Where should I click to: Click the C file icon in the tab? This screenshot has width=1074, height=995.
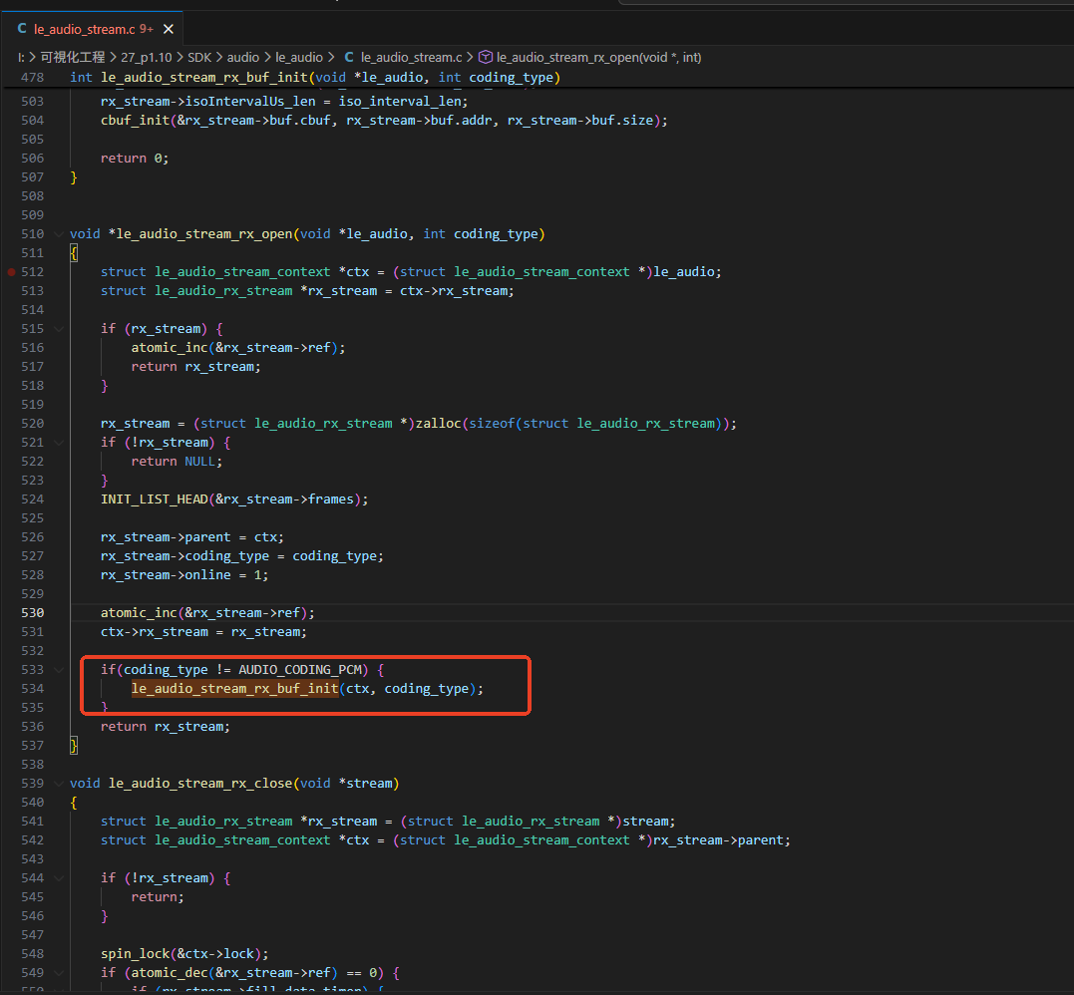[x=22, y=29]
